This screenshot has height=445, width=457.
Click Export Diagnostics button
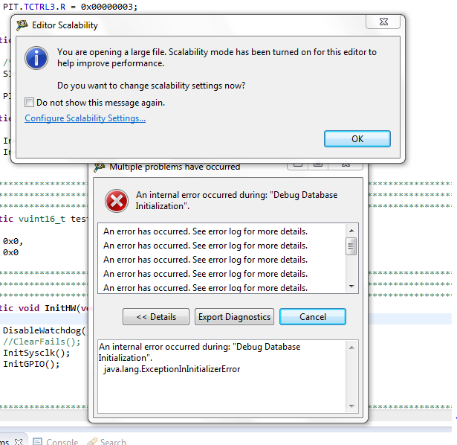click(234, 316)
